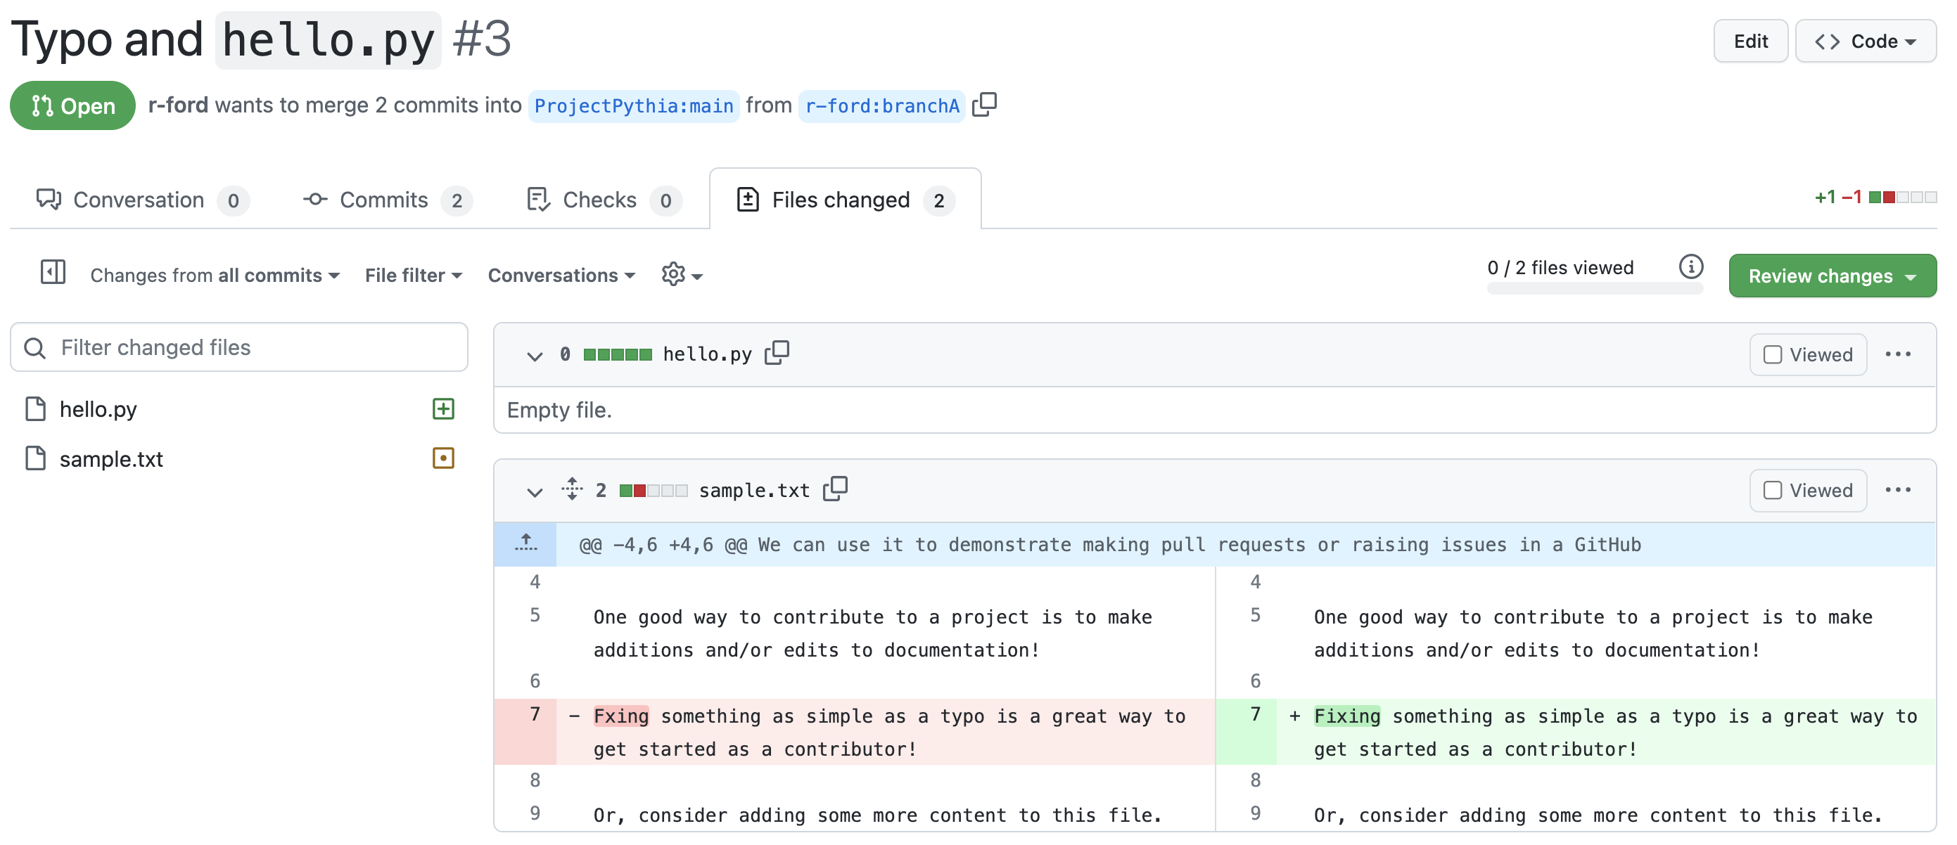Viewport: 1957px width, 845px height.
Task: Open the File filter dropdown
Action: (x=414, y=276)
